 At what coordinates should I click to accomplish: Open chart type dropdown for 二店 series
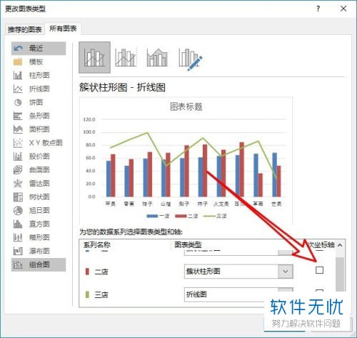pyautogui.click(x=286, y=272)
